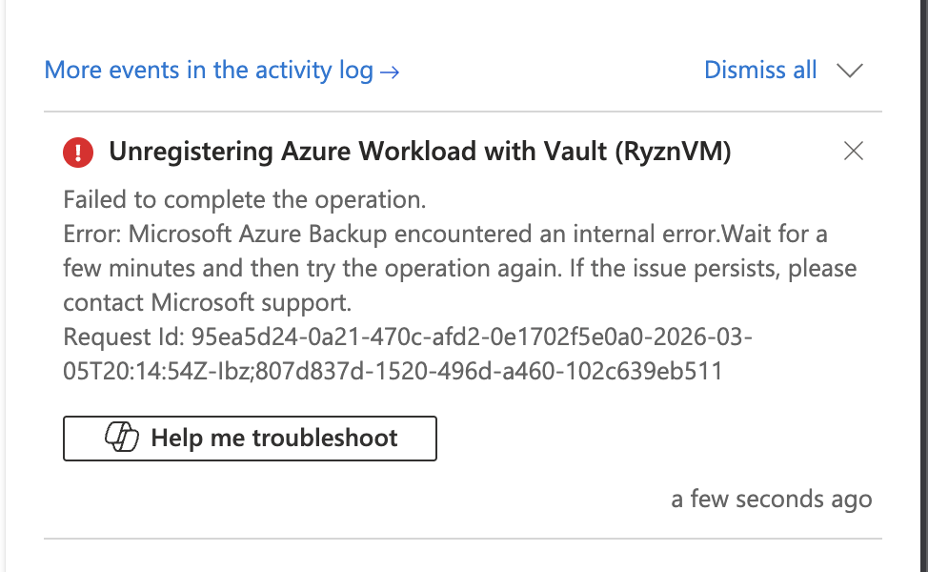Click the Copilot icon in troubleshoot button
This screenshot has height=572, width=928.
122,439
